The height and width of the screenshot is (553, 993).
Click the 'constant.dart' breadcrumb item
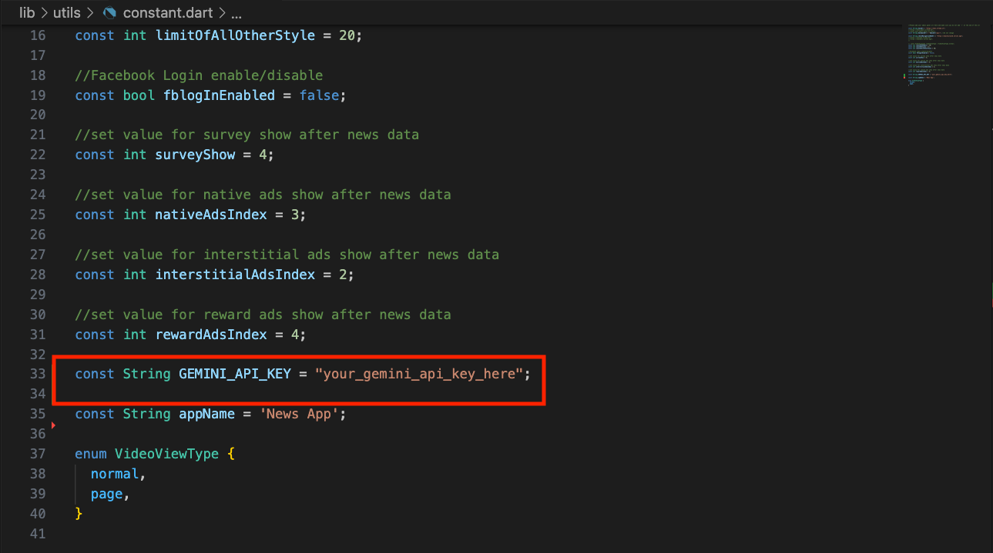[169, 13]
